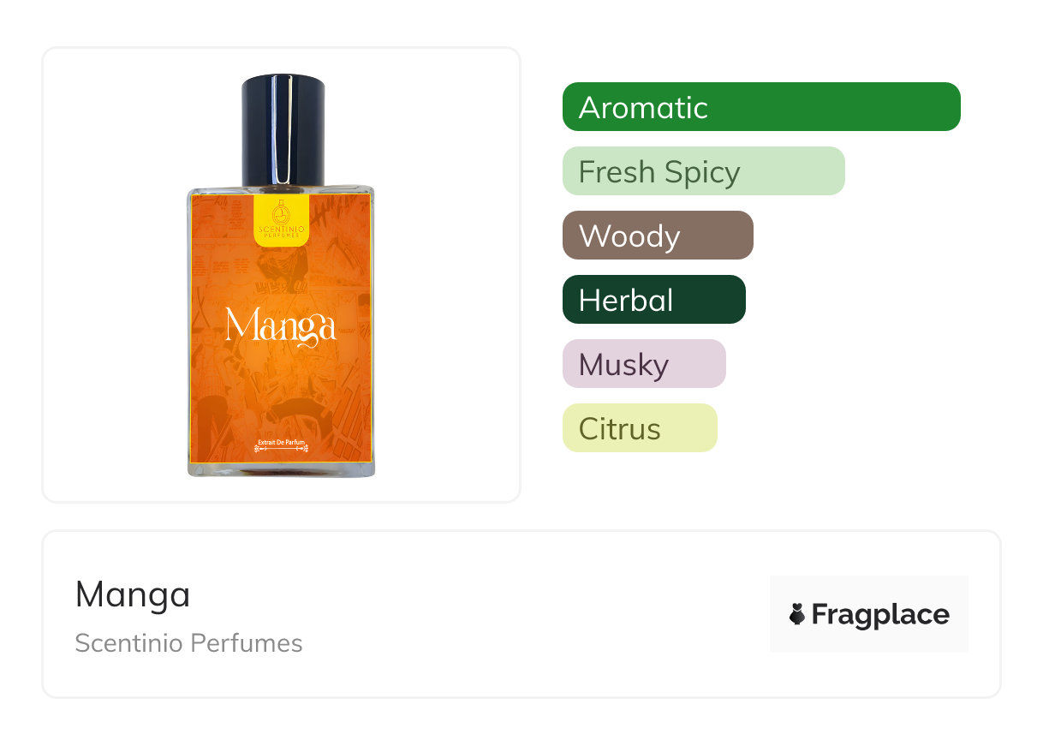Click the brown Woody accord bar
This screenshot has width=1043, height=740.
point(658,236)
